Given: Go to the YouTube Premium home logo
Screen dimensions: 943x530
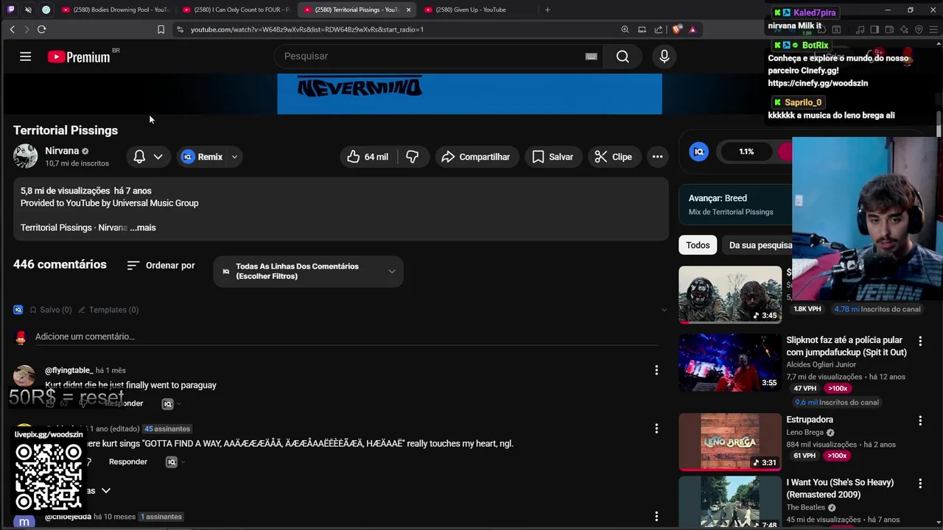Looking at the screenshot, I should coord(79,57).
